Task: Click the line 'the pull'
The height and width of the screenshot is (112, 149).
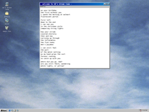Action: (45, 50)
